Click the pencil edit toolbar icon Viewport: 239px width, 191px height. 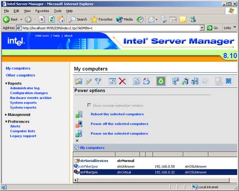pos(88,81)
